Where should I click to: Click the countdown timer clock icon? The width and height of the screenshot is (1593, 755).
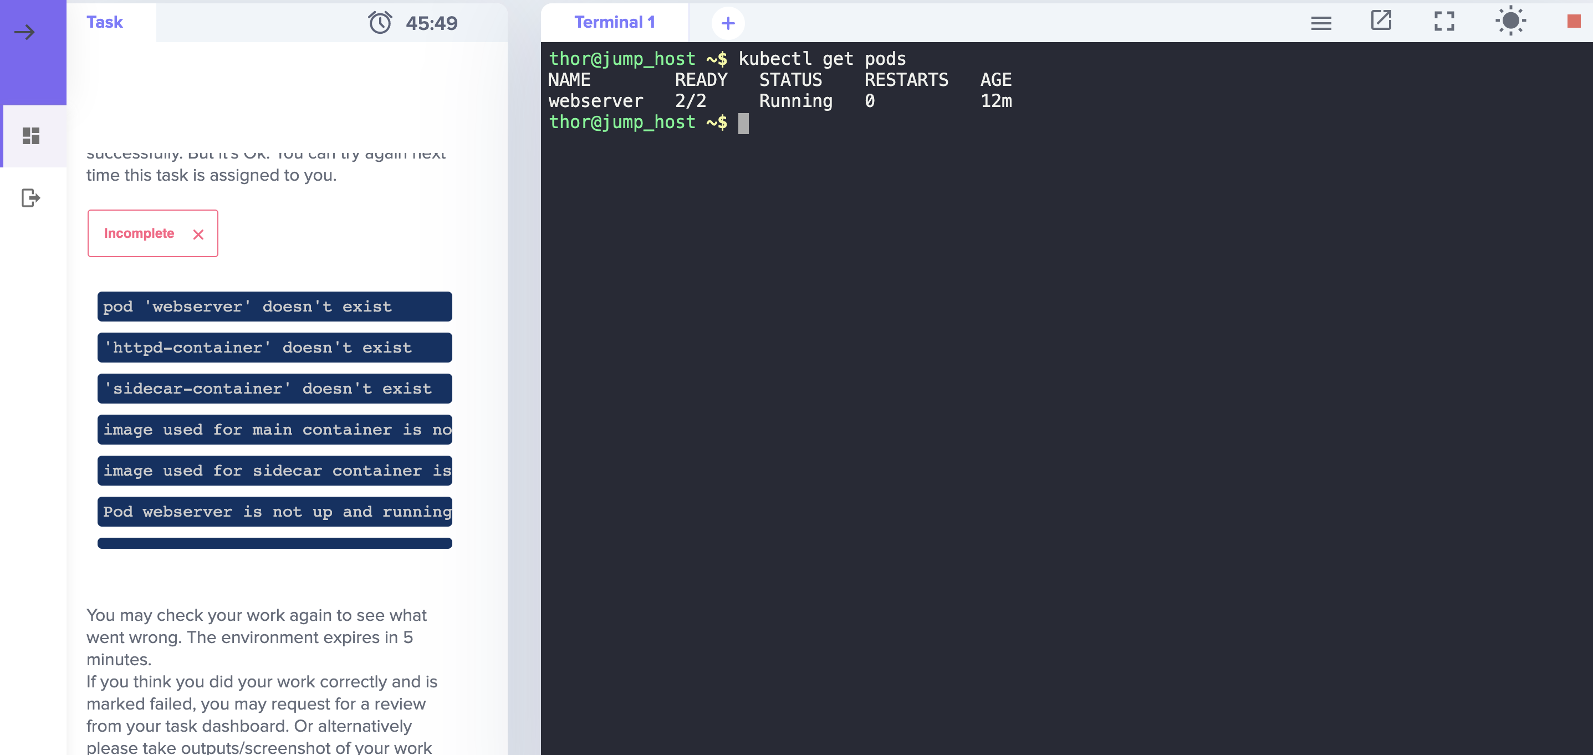(x=380, y=23)
